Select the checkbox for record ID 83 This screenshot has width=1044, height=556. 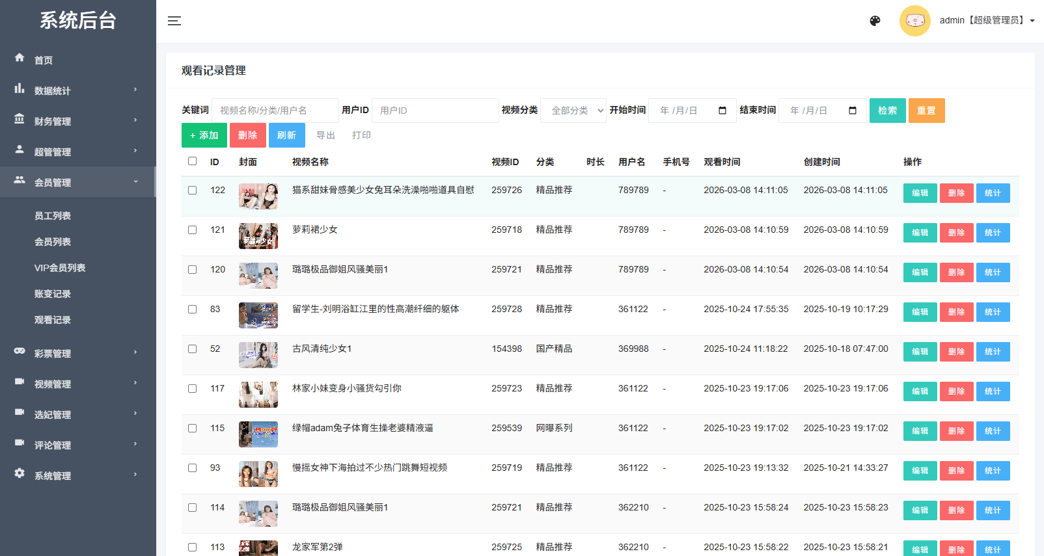[x=192, y=310]
